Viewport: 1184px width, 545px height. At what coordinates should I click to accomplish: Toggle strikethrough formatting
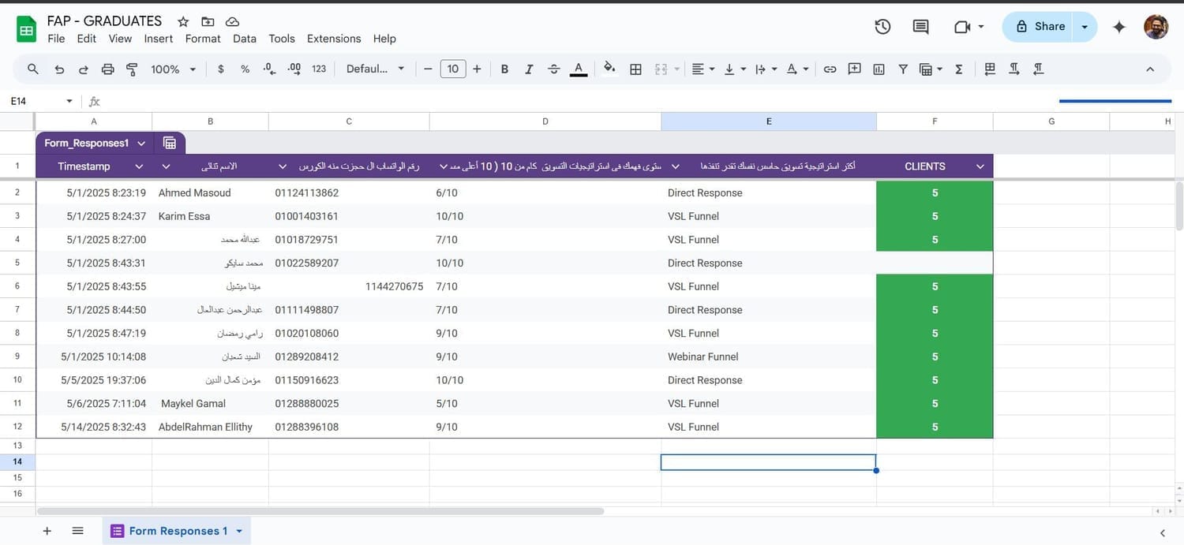point(553,69)
